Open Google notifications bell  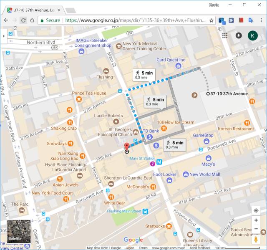(x=239, y=35)
